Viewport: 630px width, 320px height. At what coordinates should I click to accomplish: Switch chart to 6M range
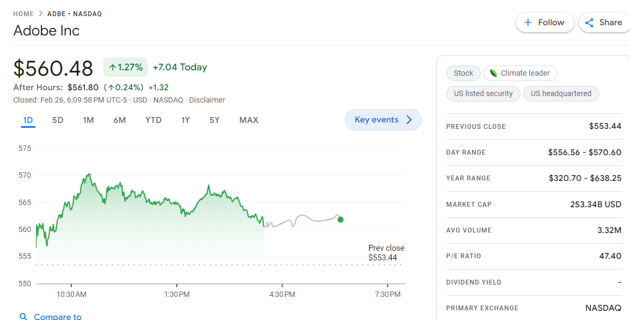tap(119, 120)
